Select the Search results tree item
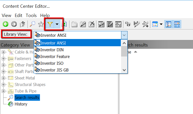The image size is (193, 114). pos(27,97)
